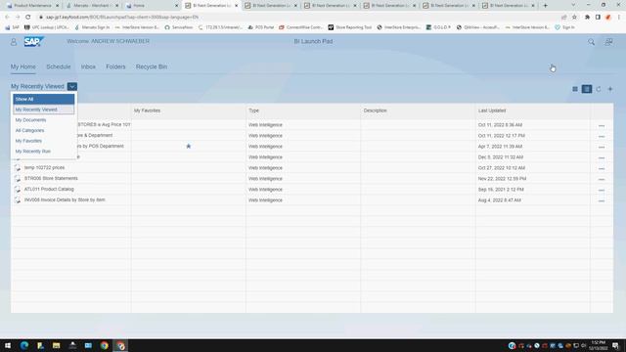The width and height of the screenshot is (626, 352).
Task: Open more options for Oct 11 12:17 PM row
Action: point(602,137)
